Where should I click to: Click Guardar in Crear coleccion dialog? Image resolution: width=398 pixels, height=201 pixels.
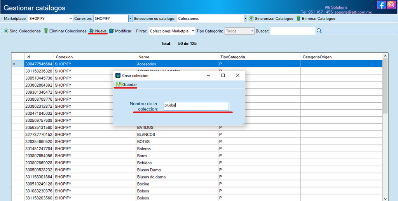pyautogui.click(x=127, y=84)
